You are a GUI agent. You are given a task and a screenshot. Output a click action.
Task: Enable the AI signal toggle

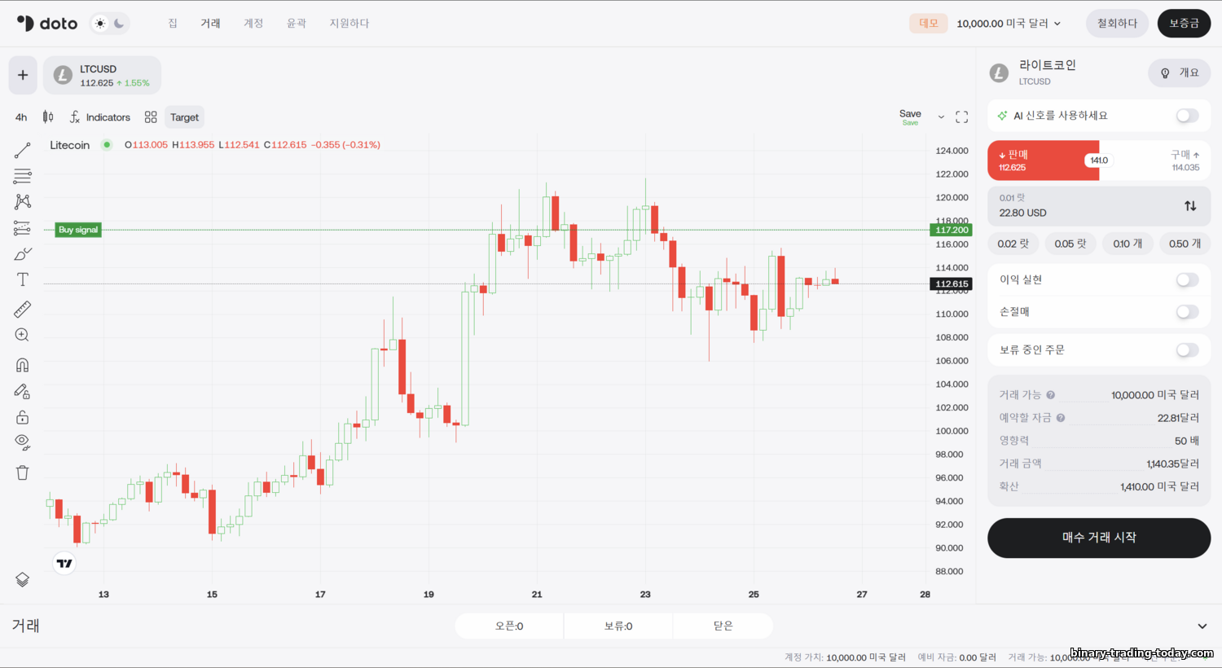pyautogui.click(x=1187, y=116)
